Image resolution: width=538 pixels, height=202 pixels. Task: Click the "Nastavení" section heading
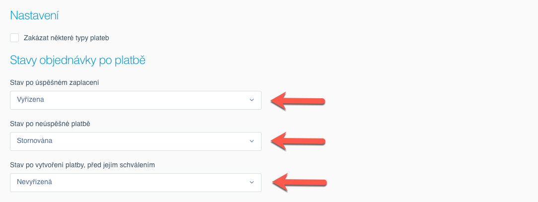click(34, 16)
